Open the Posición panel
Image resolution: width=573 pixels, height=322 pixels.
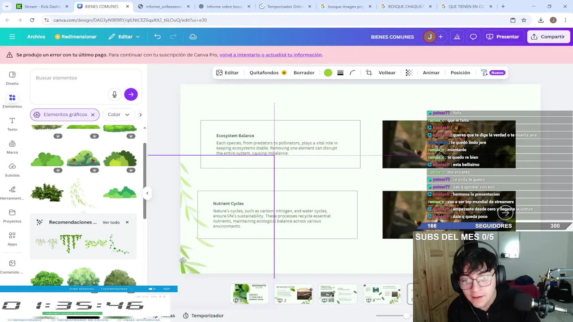(x=460, y=72)
